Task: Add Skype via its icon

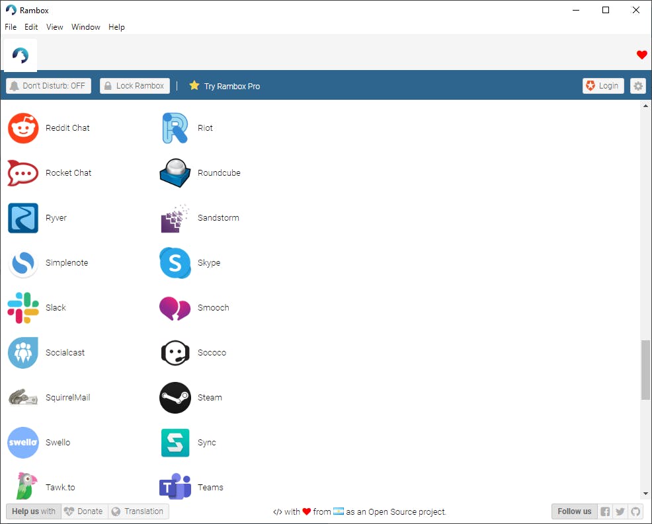Action: (175, 263)
